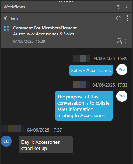Select the colored grid element icon
This screenshot has width=133, height=164.
point(6,28)
